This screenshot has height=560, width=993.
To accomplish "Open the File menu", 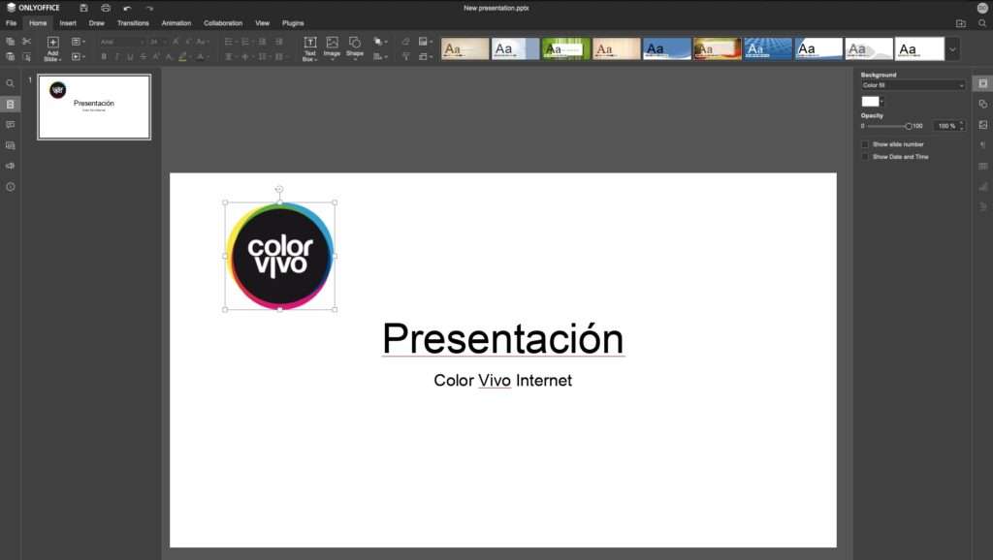I will [x=12, y=23].
